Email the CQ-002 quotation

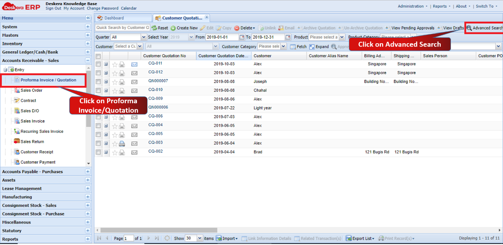tap(134, 152)
